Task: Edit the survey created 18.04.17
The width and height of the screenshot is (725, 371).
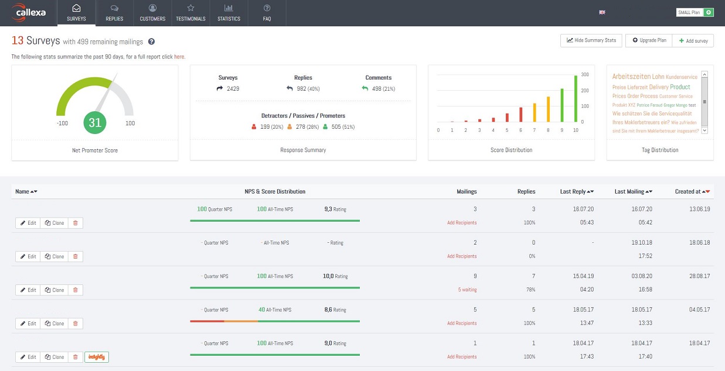Action: (28, 357)
